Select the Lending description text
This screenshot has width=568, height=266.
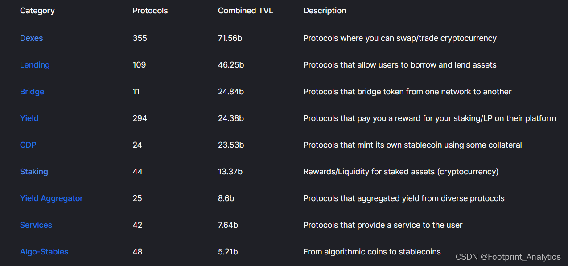tap(399, 65)
